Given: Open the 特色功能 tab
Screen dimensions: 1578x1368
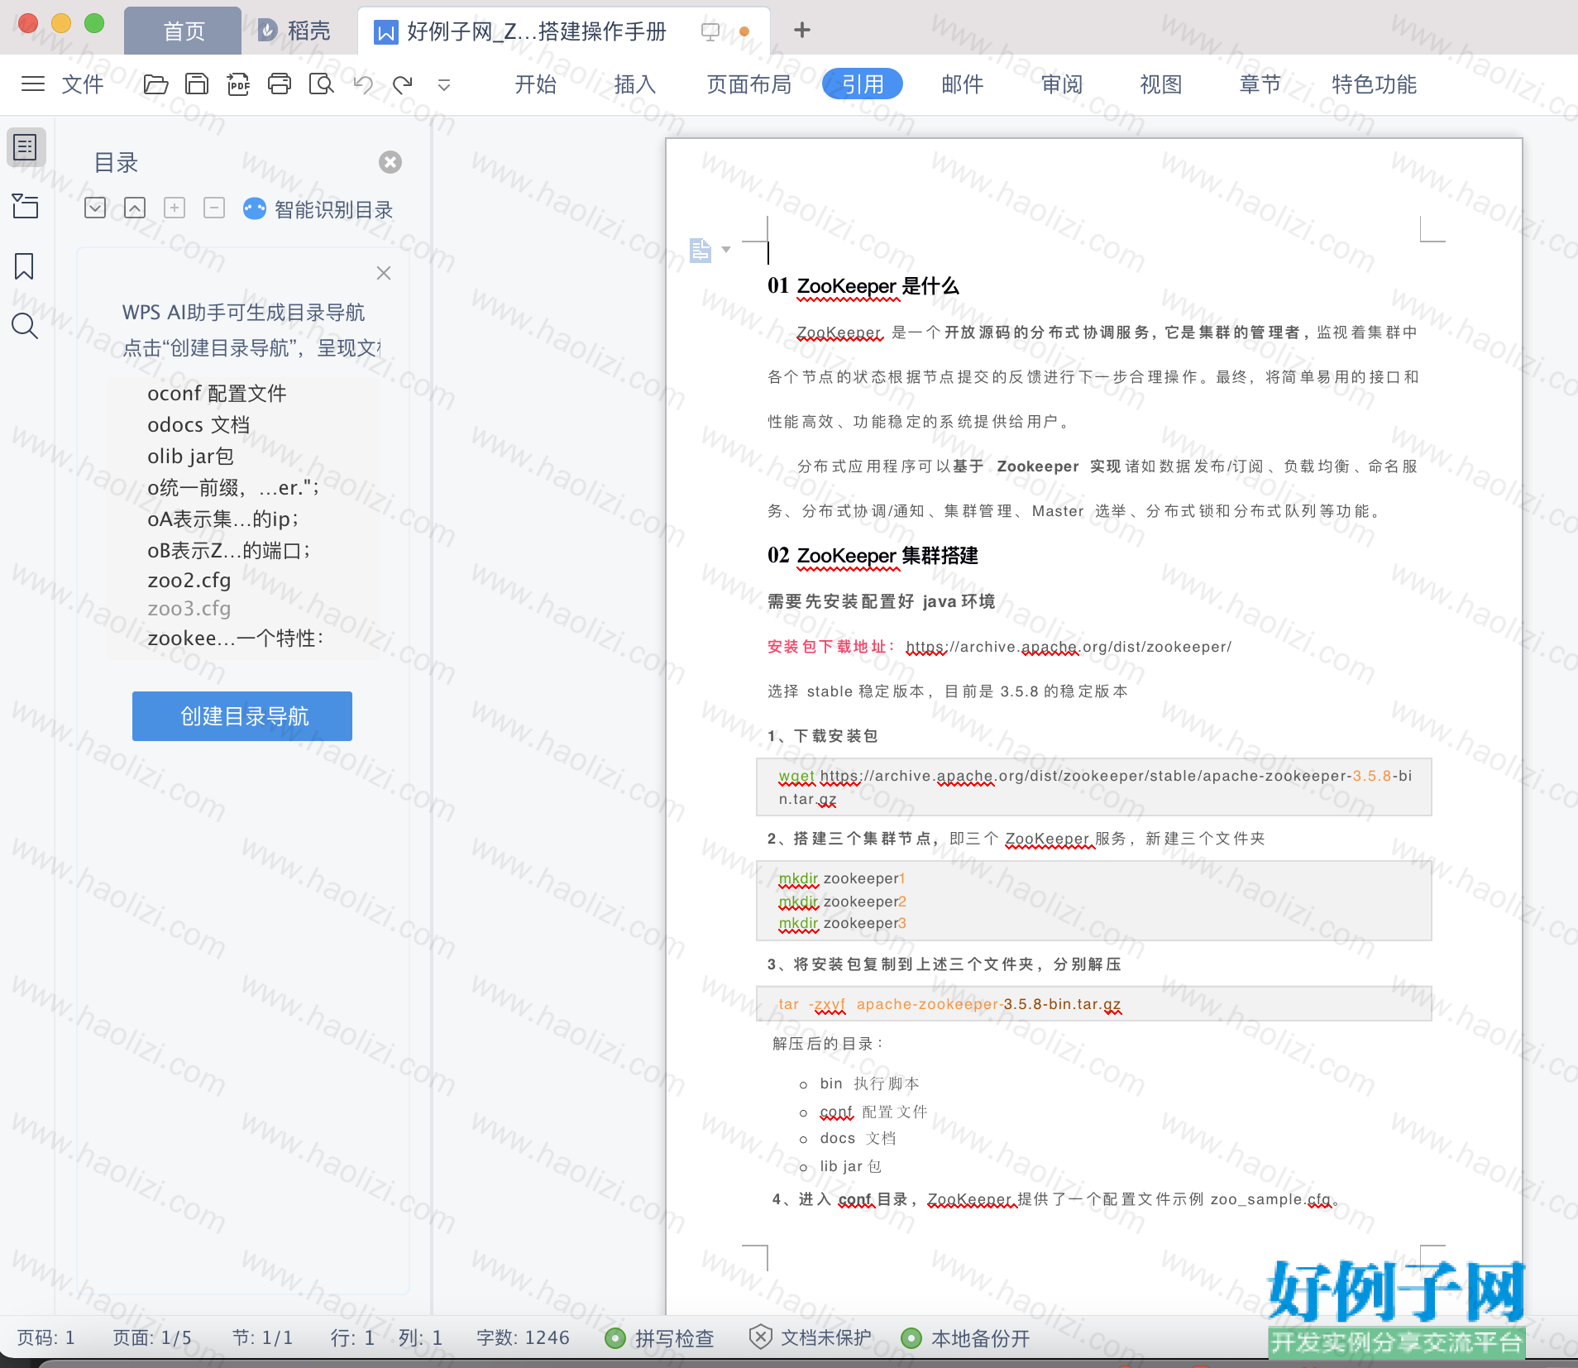Looking at the screenshot, I should click(x=1374, y=84).
